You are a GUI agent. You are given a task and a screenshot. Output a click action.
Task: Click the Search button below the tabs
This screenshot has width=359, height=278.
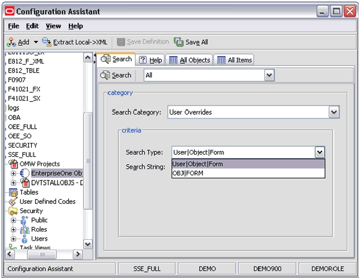tap(116, 76)
